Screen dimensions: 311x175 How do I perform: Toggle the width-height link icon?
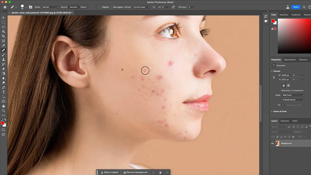(274, 77)
